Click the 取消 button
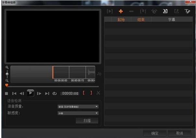The width and height of the screenshot is (196, 138). (179, 133)
